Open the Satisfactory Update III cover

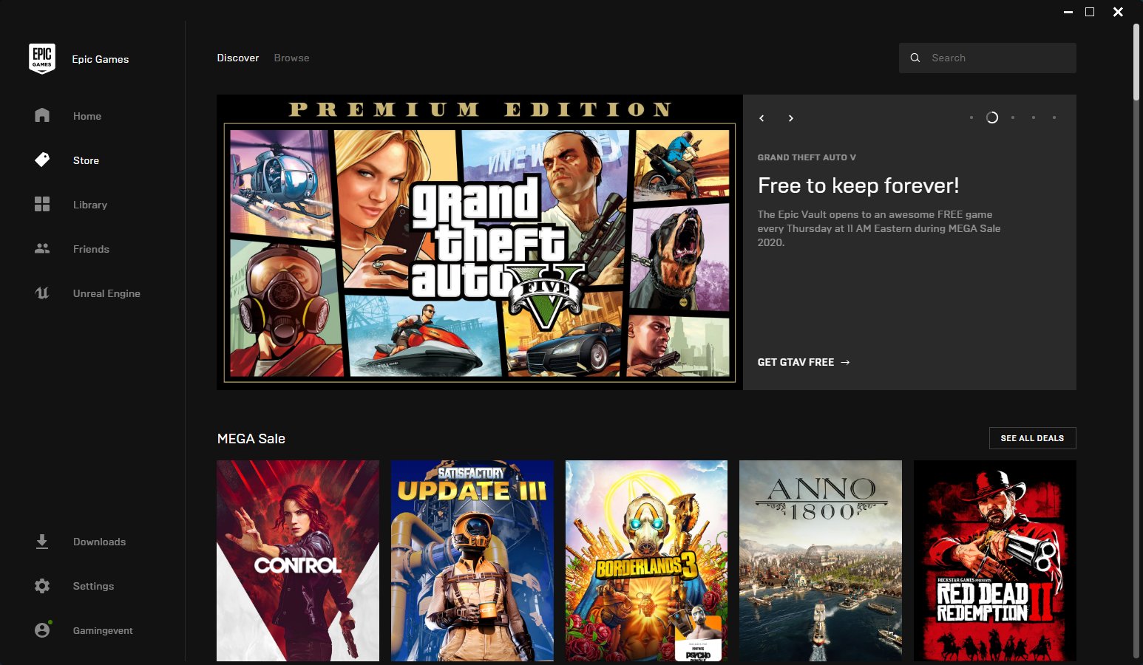click(x=472, y=561)
